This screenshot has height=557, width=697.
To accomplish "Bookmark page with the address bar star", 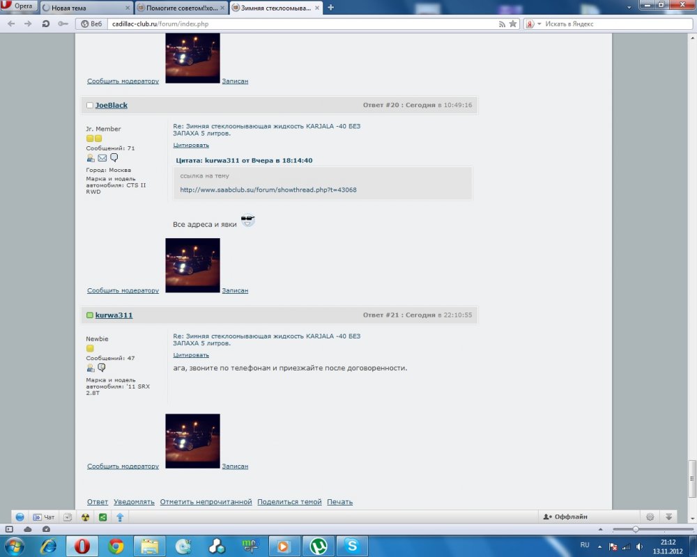I will [513, 24].
